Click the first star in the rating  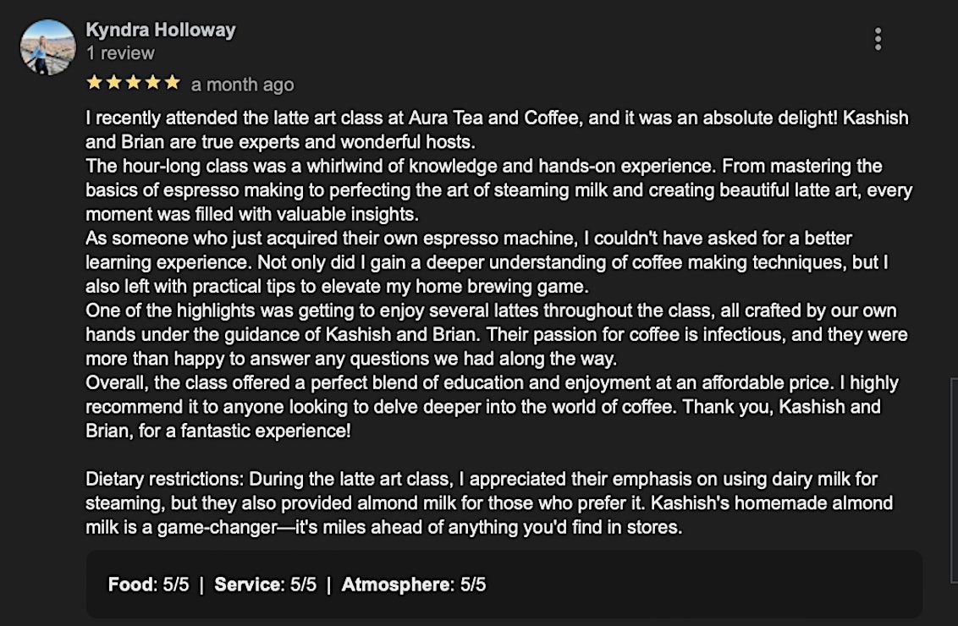tap(94, 83)
